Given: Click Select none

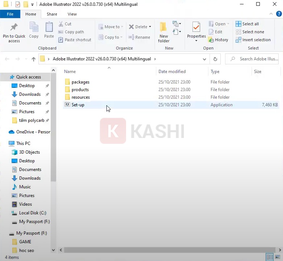Looking at the screenshot, I should pos(250,32).
